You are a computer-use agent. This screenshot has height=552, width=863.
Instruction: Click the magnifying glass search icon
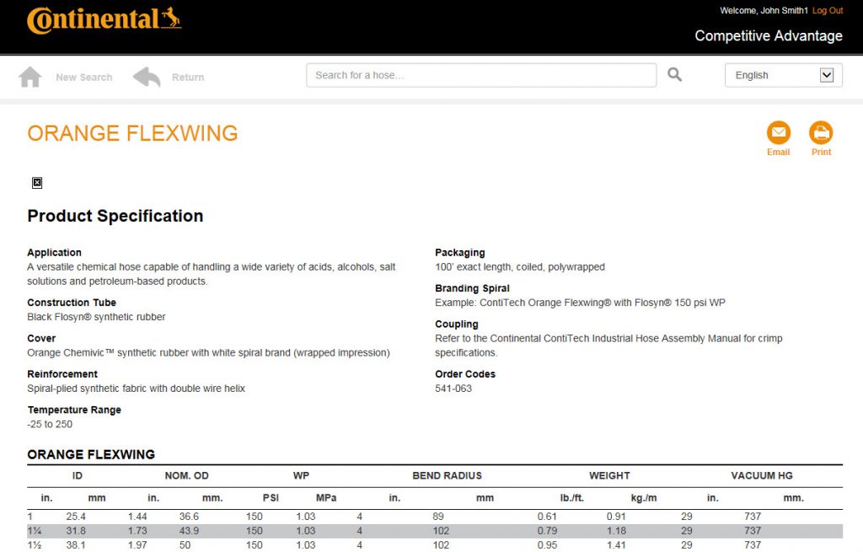(x=674, y=75)
